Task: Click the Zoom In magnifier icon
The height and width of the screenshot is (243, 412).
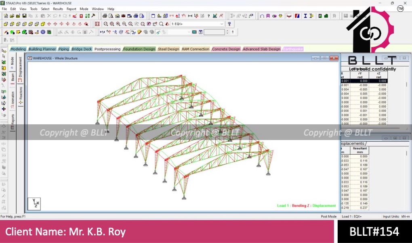Action: (118, 24)
